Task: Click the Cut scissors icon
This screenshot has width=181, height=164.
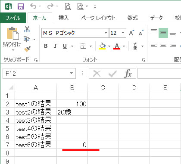Action: pos(27,29)
